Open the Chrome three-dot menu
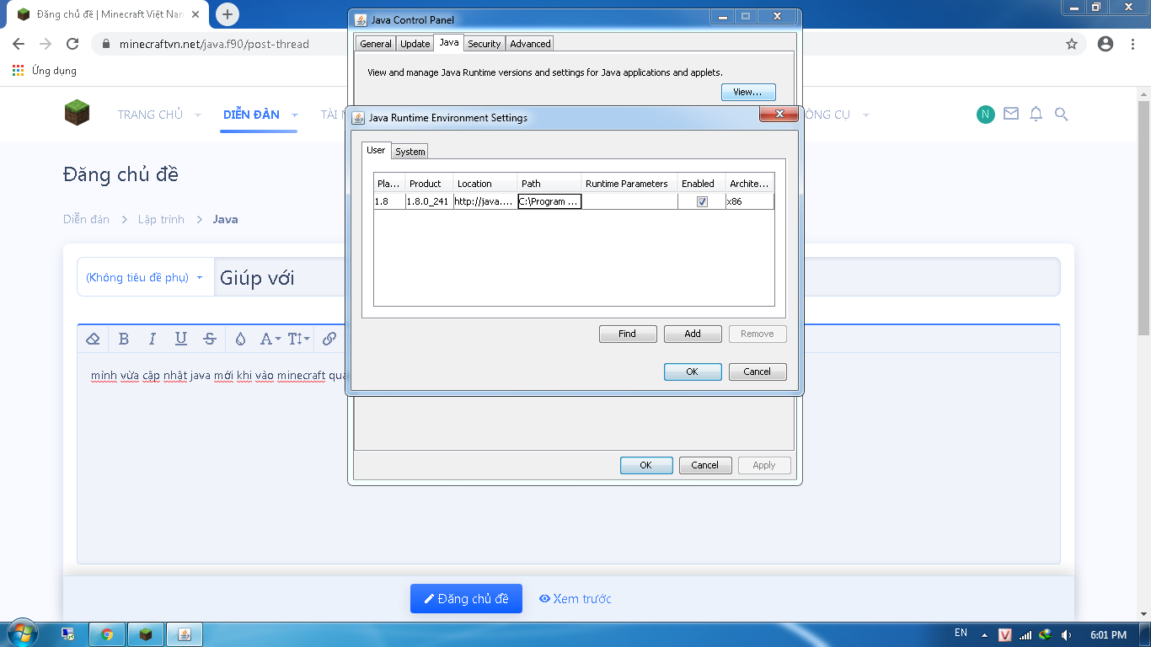The height and width of the screenshot is (647, 1151). 1132,44
